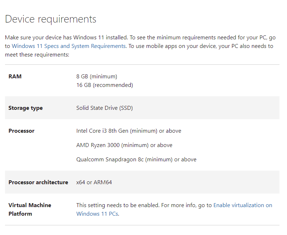Select the Processor architecture row label

(38, 182)
